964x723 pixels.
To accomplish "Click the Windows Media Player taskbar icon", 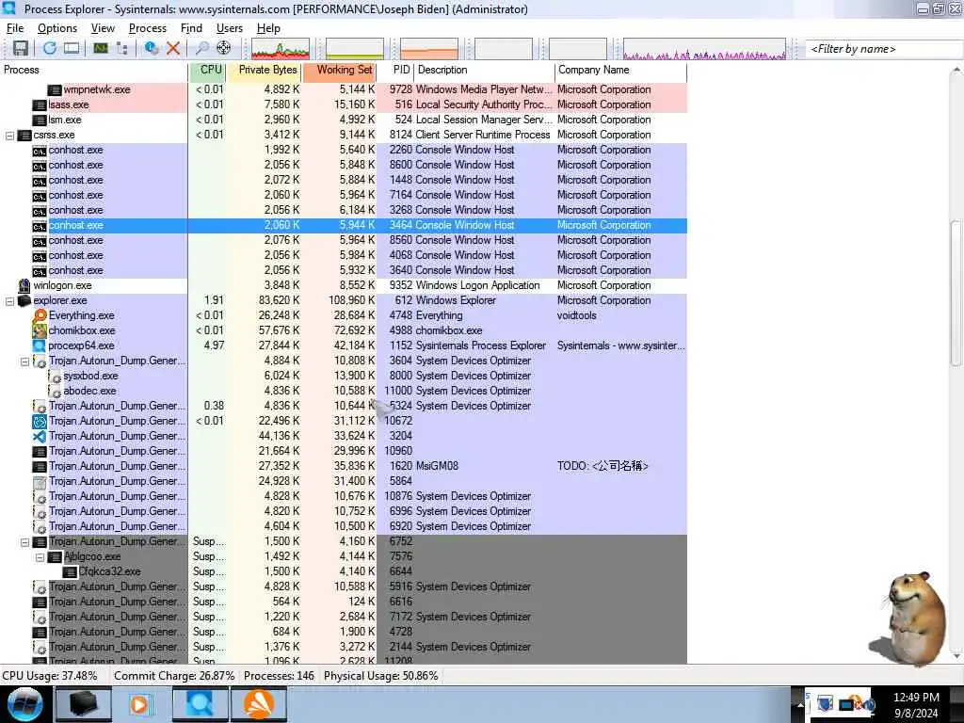I will [x=141, y=704].
